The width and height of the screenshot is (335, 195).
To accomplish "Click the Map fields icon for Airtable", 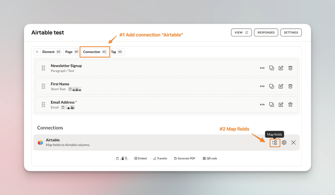I will click(275, 143).
